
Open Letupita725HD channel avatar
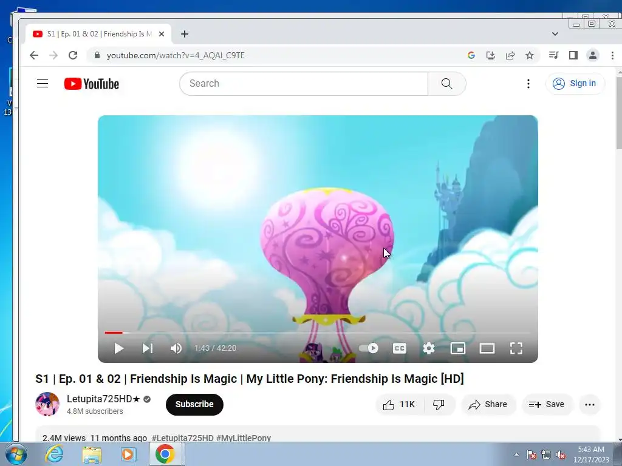click(47, 404)
